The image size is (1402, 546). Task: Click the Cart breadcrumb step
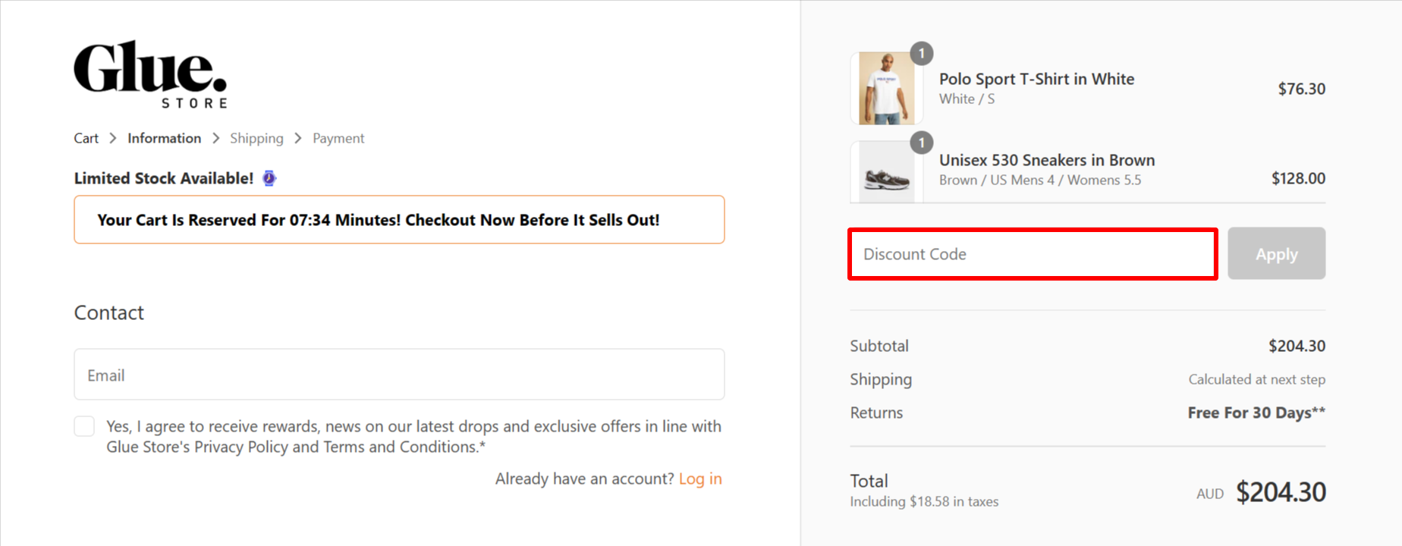click(85, 138)
